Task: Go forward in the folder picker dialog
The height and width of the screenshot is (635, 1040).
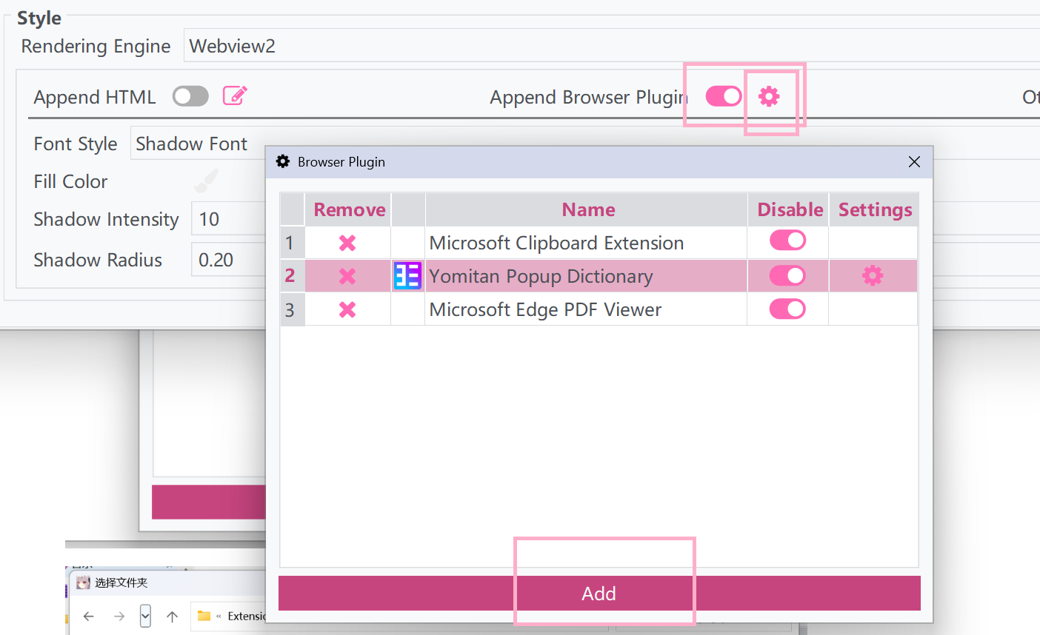Action: tap(119, 616)
